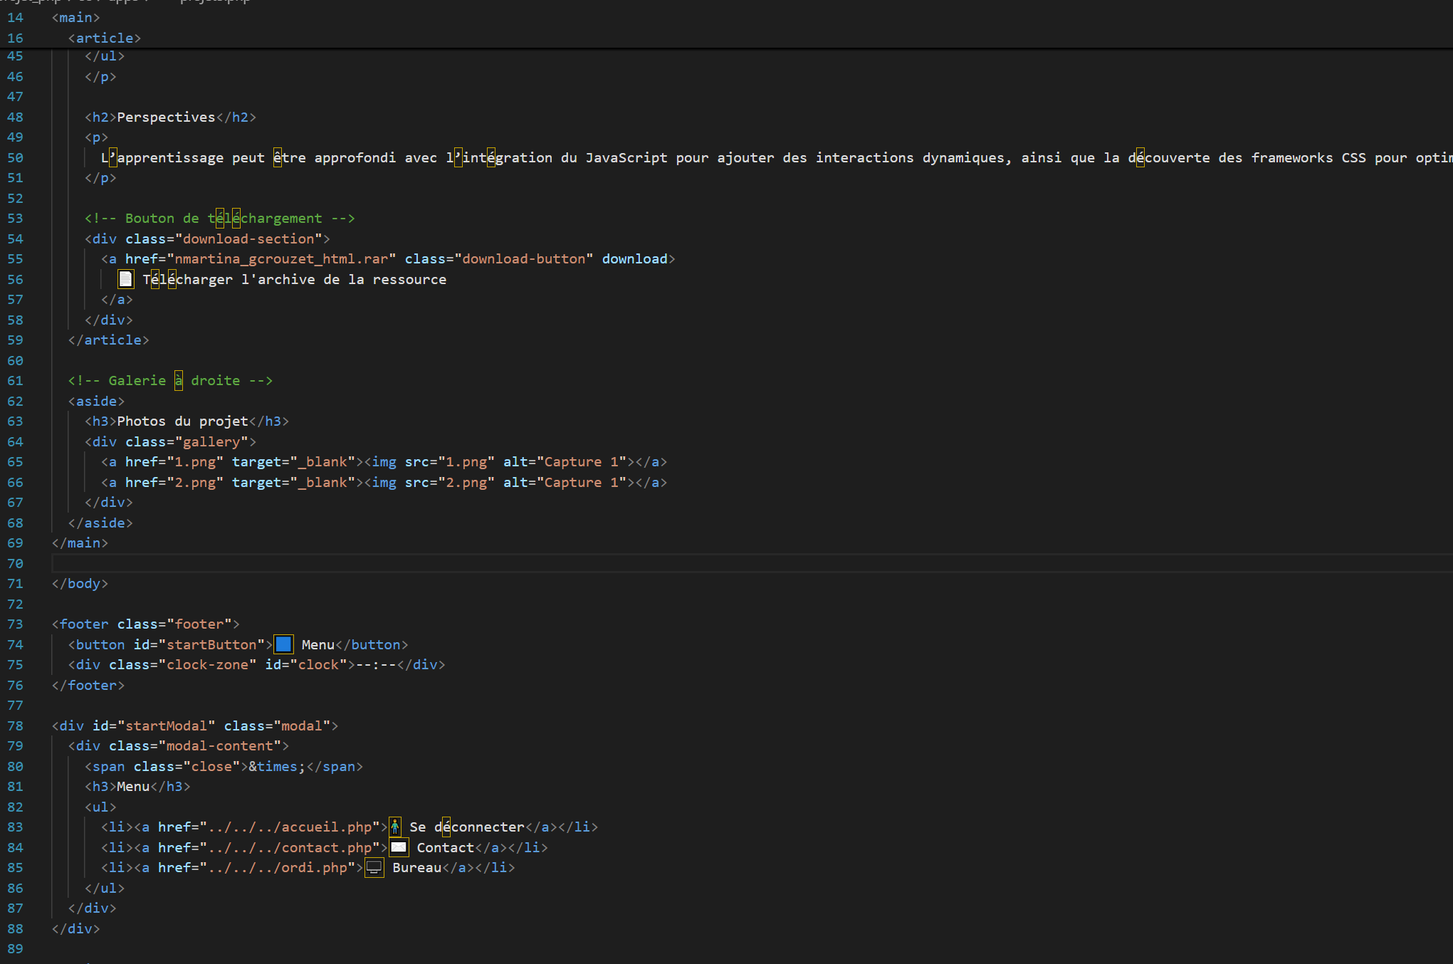The height and width of the screenshot is (964, 1453).
Task: Click alt value 'Capture 1' on line 66
Action: (x=581, y=482)
